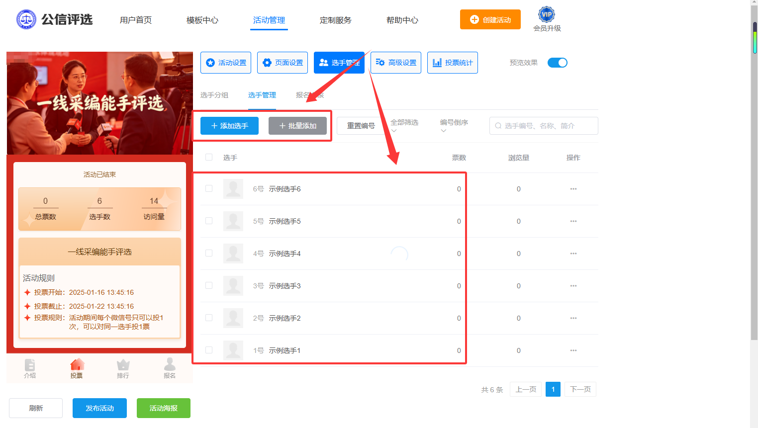This screenshot has width=758, height=428.
Task: Click the 发布活动 button
Action: coord(99,408)
